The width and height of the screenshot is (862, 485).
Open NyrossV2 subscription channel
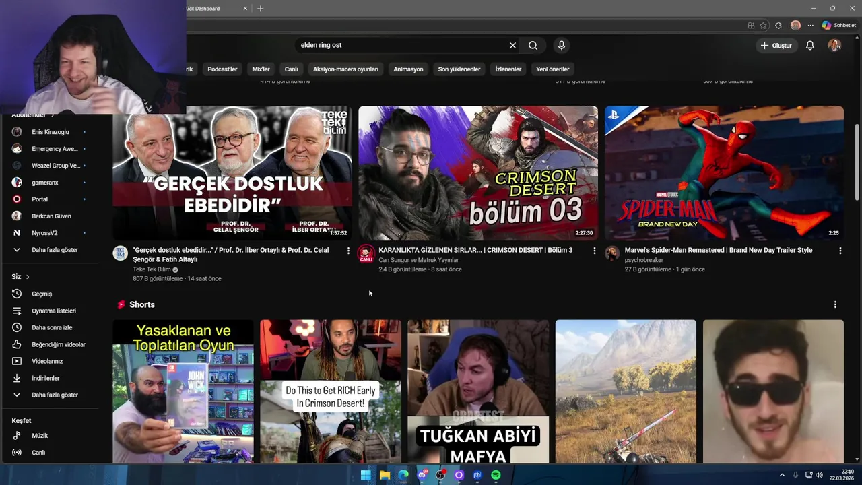point(49,233)
